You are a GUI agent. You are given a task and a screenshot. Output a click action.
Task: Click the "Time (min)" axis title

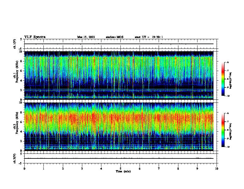[123, 171]
